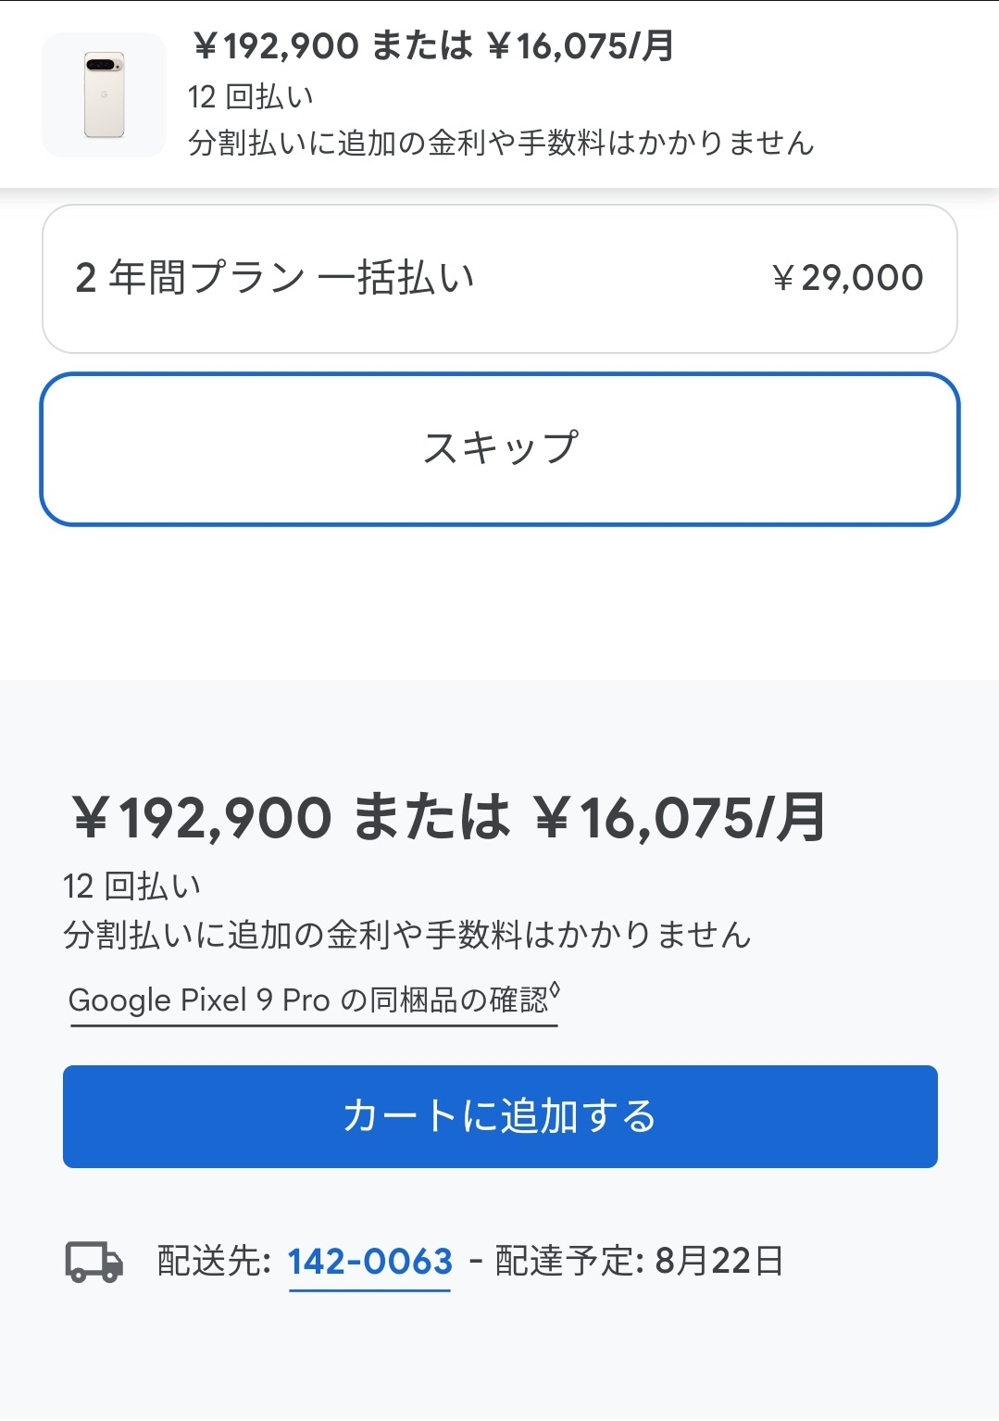Open the Google Pixel 9 Pro の同梱品の確認 link
The height and width of the screenshot is (1421, 999).
pyautogui.click(x=308, y=1000)
